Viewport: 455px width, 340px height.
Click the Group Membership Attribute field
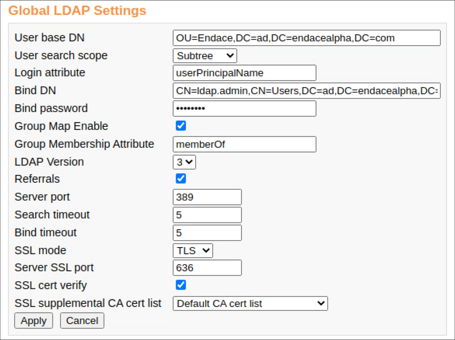(244, 144)
